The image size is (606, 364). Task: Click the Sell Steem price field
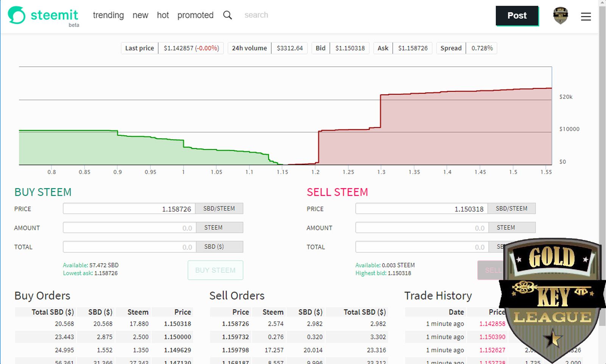(x=422, y=209)
